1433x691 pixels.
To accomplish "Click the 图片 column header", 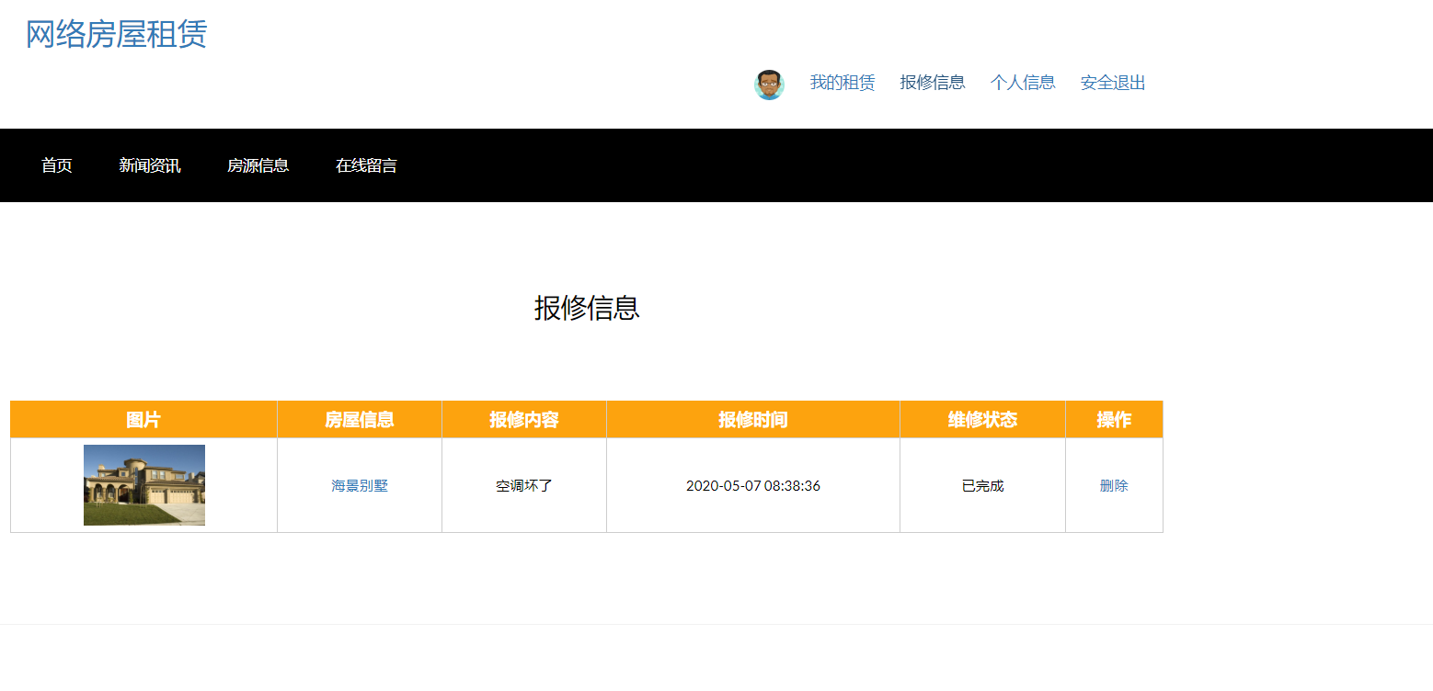I will click(143, 420).
